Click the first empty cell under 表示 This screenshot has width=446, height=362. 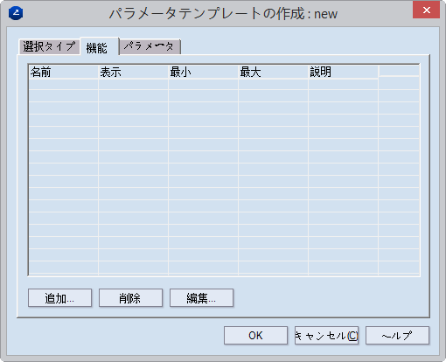tap(134, 84)
